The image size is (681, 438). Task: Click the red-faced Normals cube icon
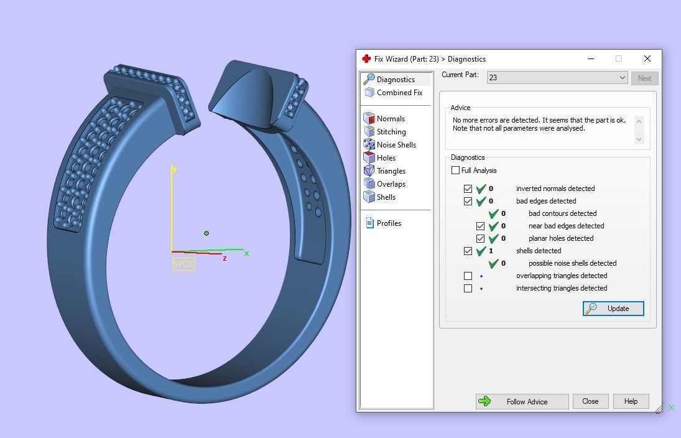(369, 118)
